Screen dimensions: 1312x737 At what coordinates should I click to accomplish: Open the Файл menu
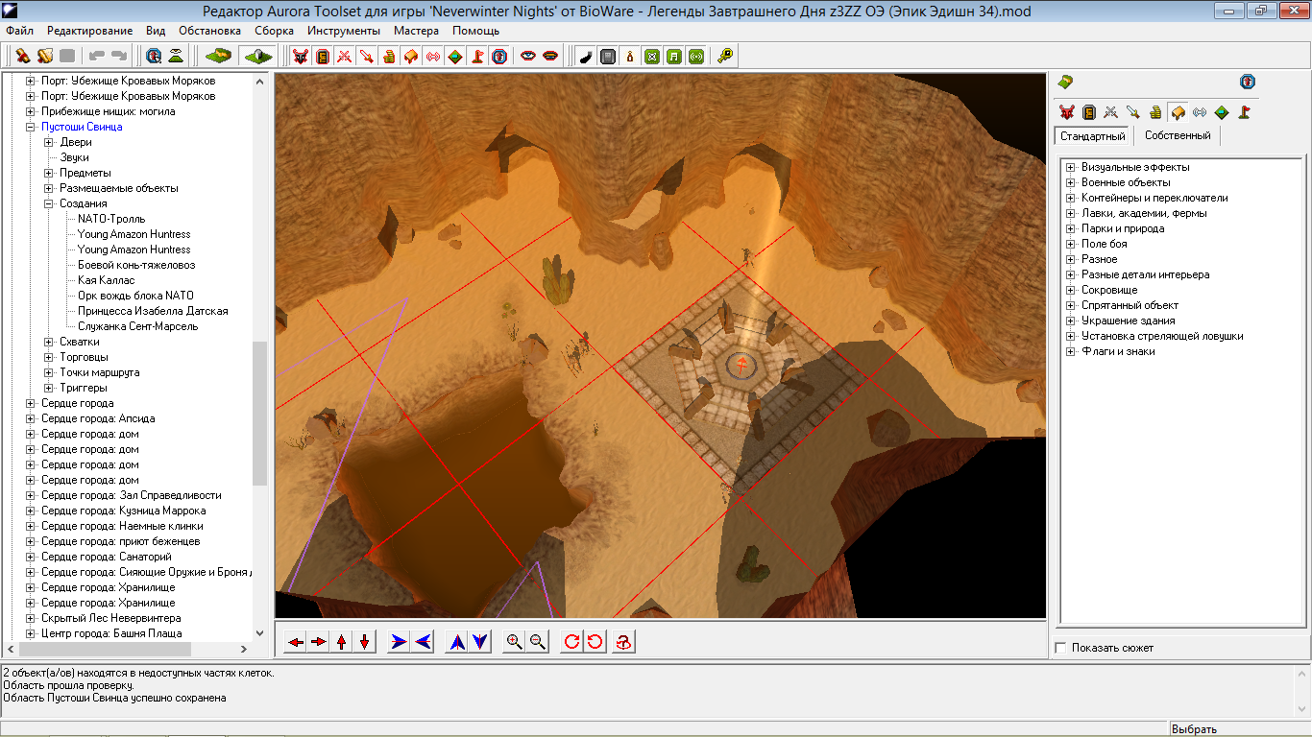(19, 31)
